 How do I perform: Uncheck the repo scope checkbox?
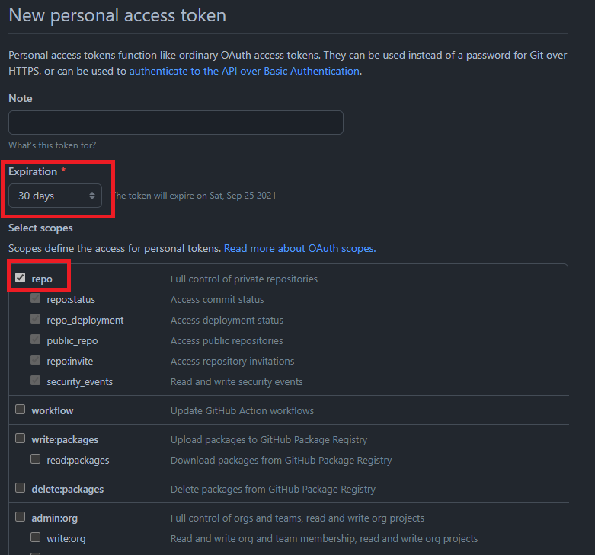click(x=21, y=278)
